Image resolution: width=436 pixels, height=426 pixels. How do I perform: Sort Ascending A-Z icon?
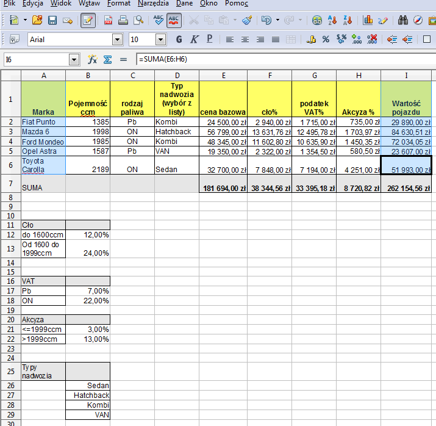pyautogui.click(x=332, y=20)
